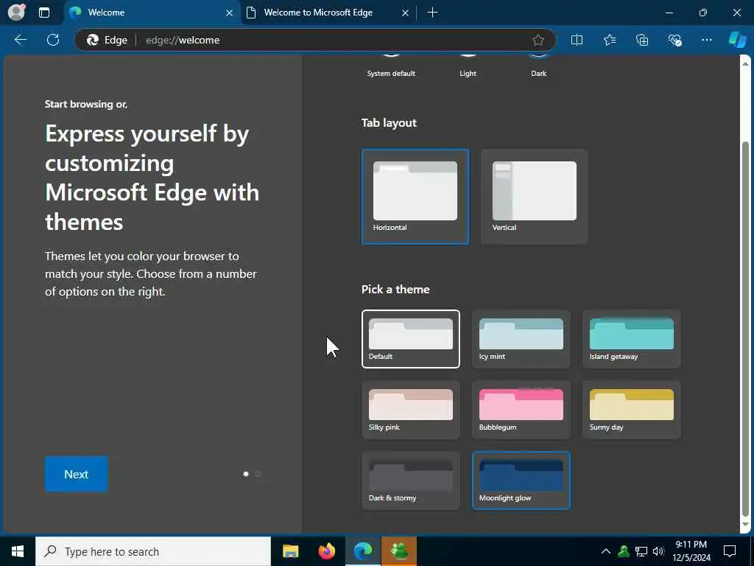Screen dimensions: 754x566
Task: Select Dark appearance option
Action: pyautogui.click(x=538, y=66)
